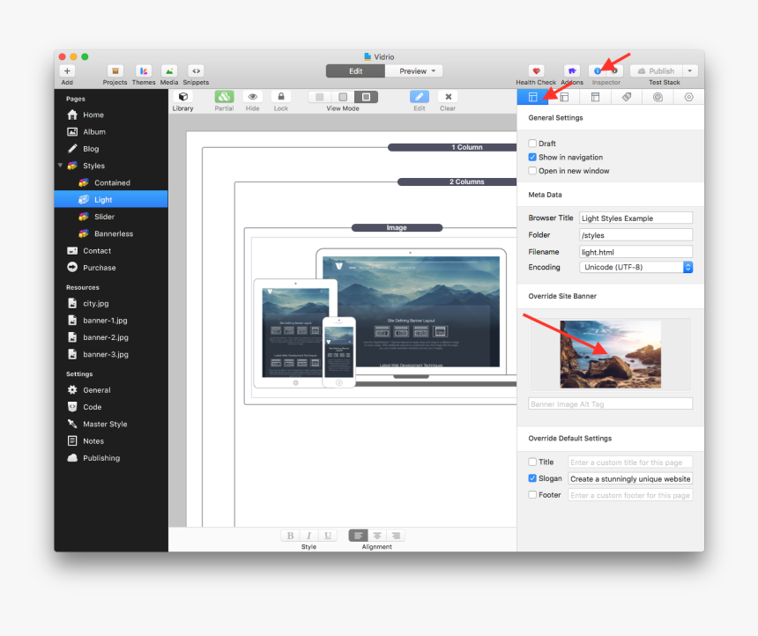
Task: Uncheck Show in navigation
Action: point(532,157)
